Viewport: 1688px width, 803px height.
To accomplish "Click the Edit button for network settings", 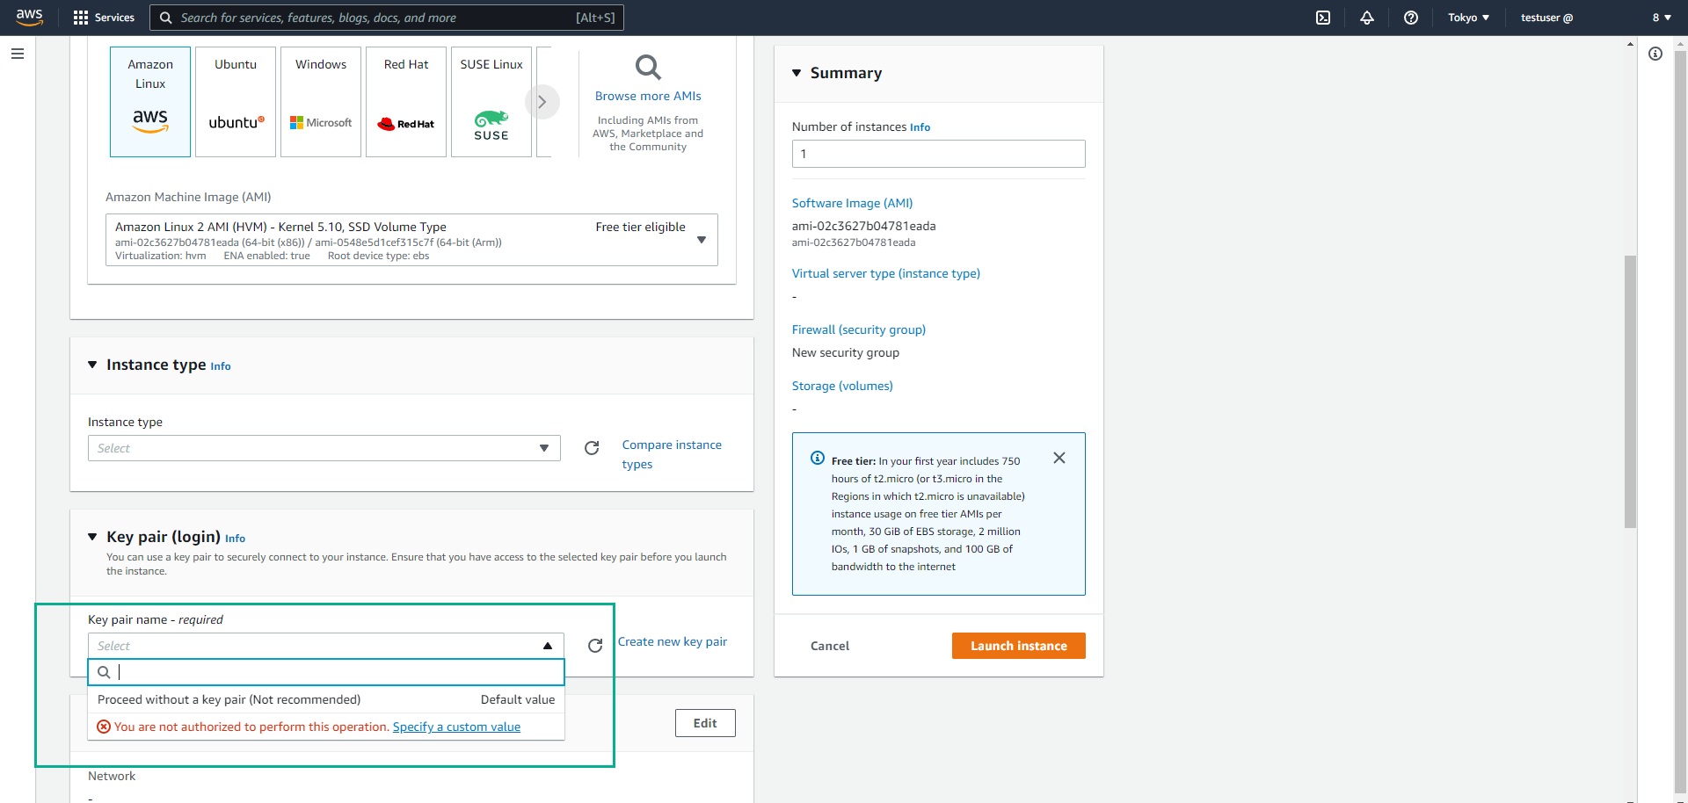I will (705, 723).
